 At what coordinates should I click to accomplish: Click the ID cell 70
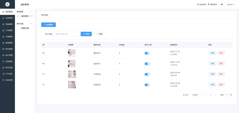[x=43, y=85]
